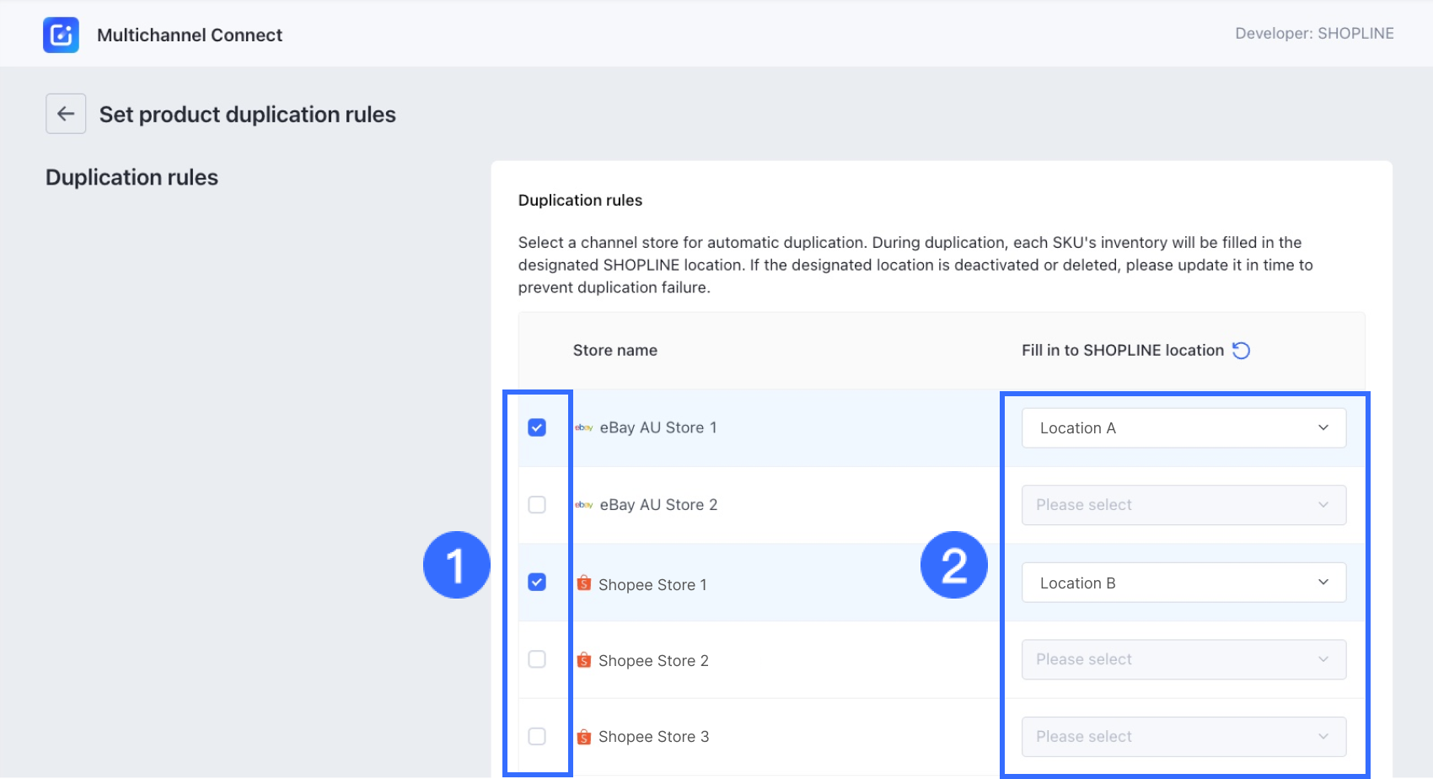Expand the Location B dropdown
Viewport: 1433px width, 779px height.
pyautogui.click(x=1183, y=583)
